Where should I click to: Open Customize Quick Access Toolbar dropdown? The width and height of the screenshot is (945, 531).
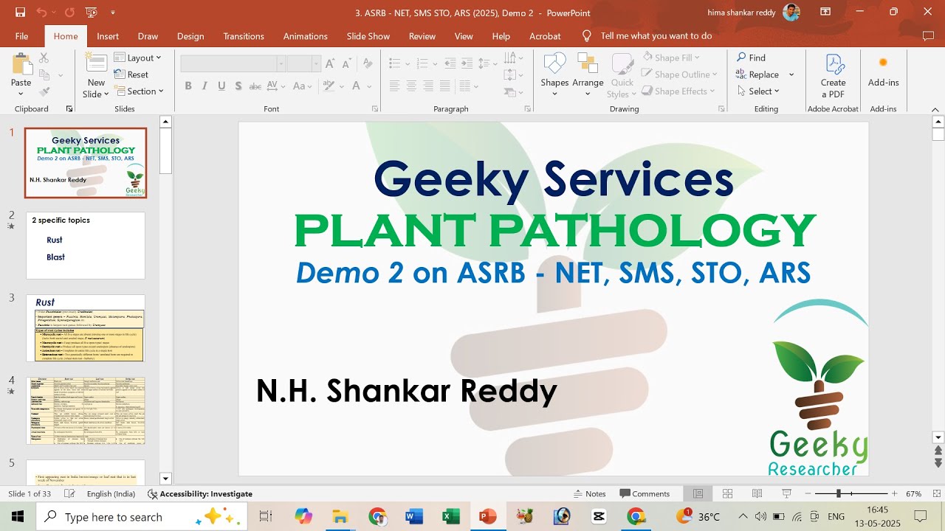(113, 13)
